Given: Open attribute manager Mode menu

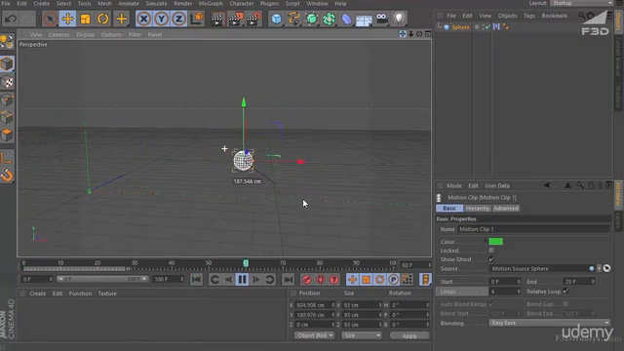Looking at the screenshot, I should [x=454, y=186].
